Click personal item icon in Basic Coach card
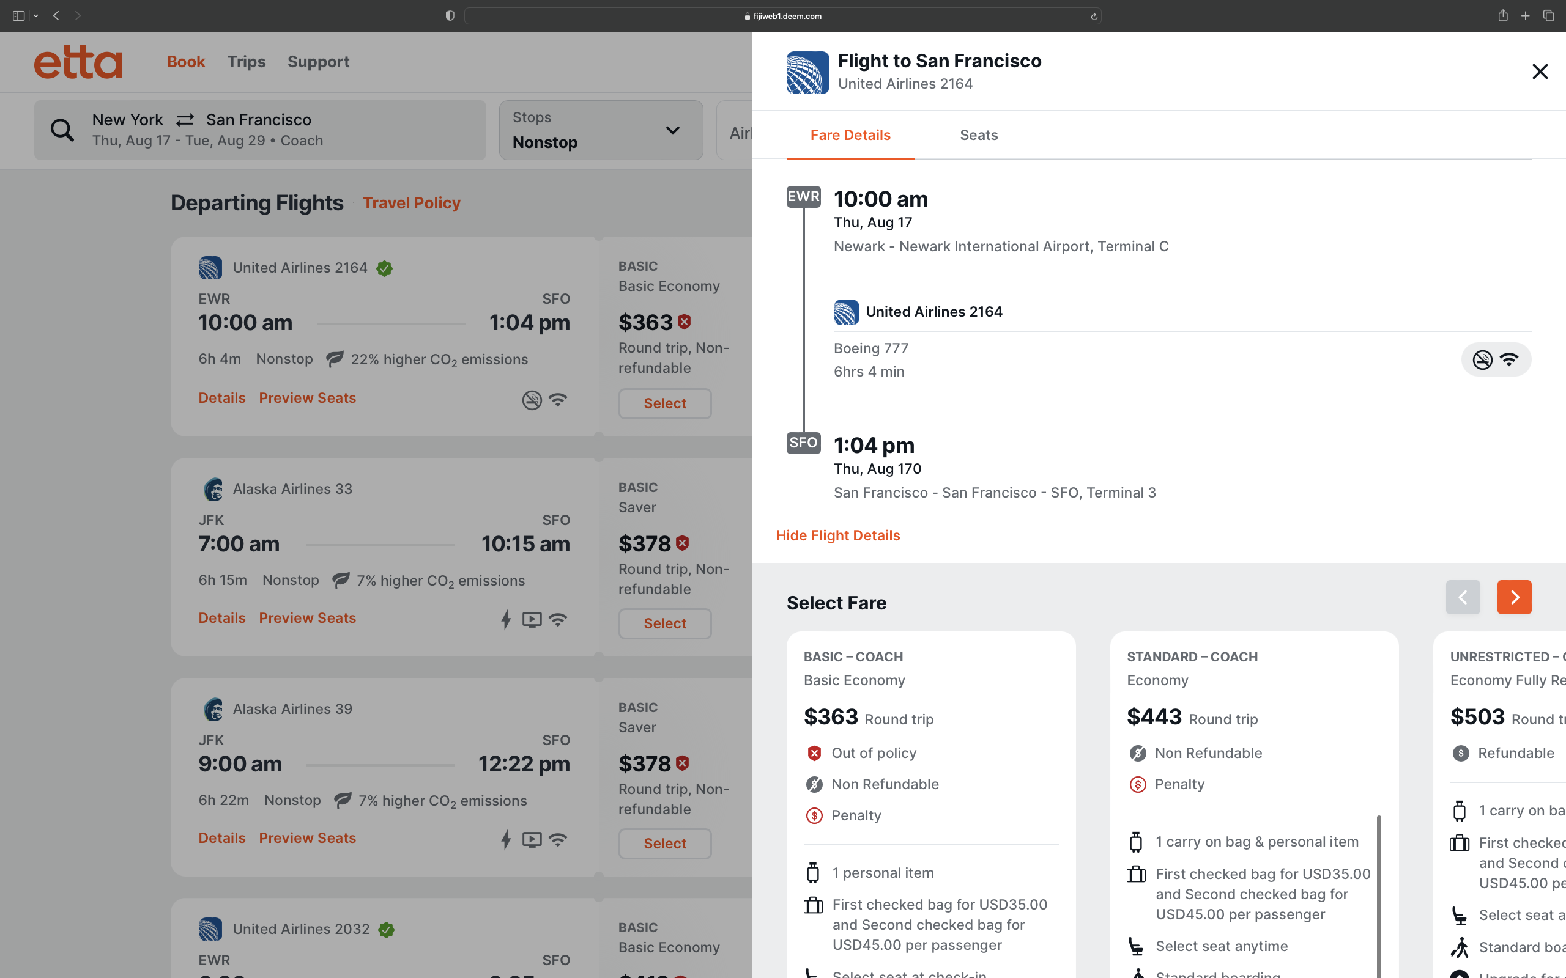Image resolution: width=1566 pixels, height=978 pixels. click(813, 873)
